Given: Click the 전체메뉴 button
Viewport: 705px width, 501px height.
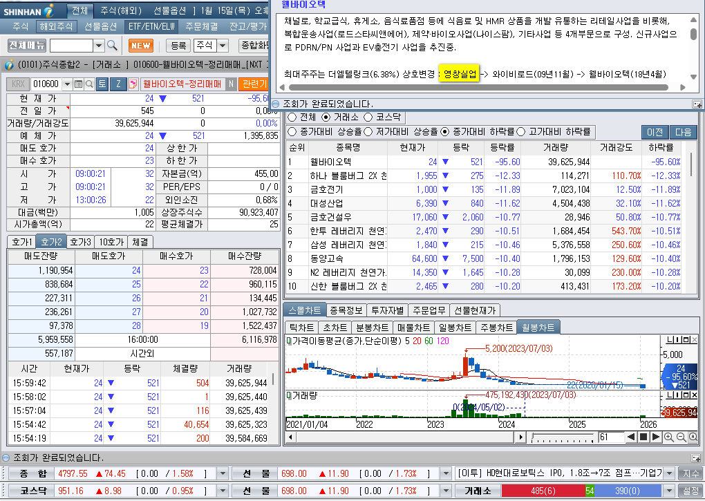Looking at the screenshot, I should [x=27, y=46].
